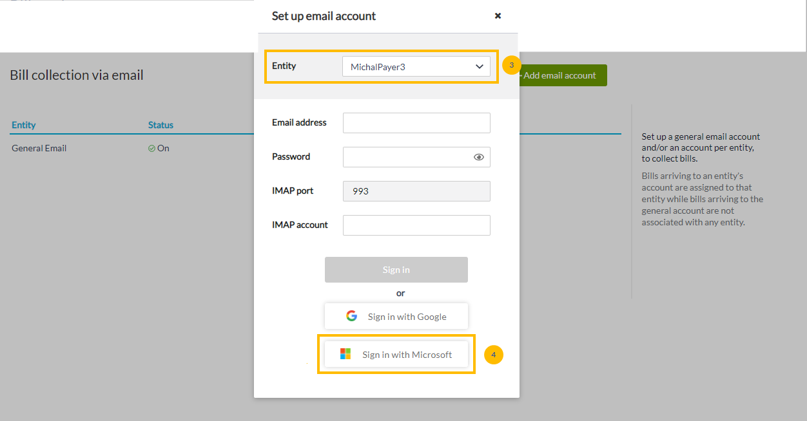Click the IMAP account label
The image size is (807, 421).
[x=300, y=225]
